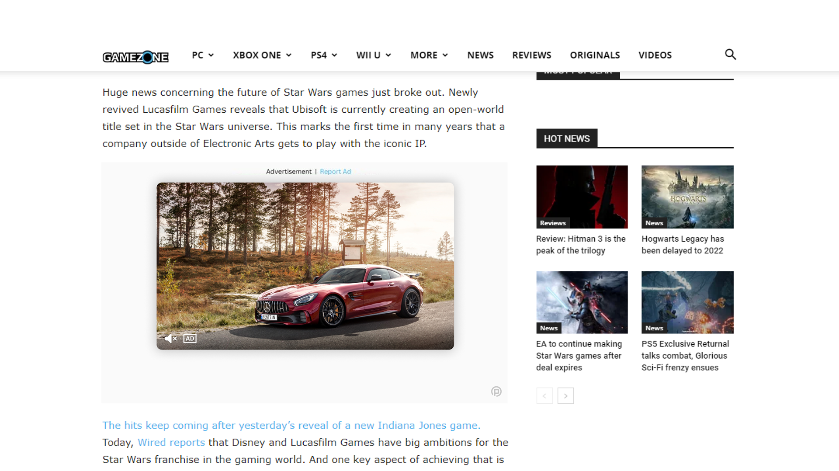
Task: Open PS5 Exclusive Returnal headline
Action: (x=685, y=356)
